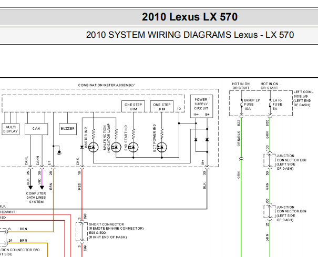
Task: Select the "GRN/BLK" wire label
Action: point(239,139)
